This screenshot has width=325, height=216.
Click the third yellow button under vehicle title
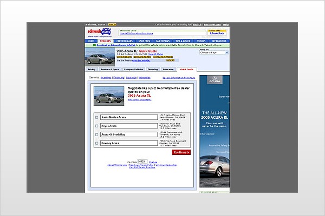coord(163,57)
